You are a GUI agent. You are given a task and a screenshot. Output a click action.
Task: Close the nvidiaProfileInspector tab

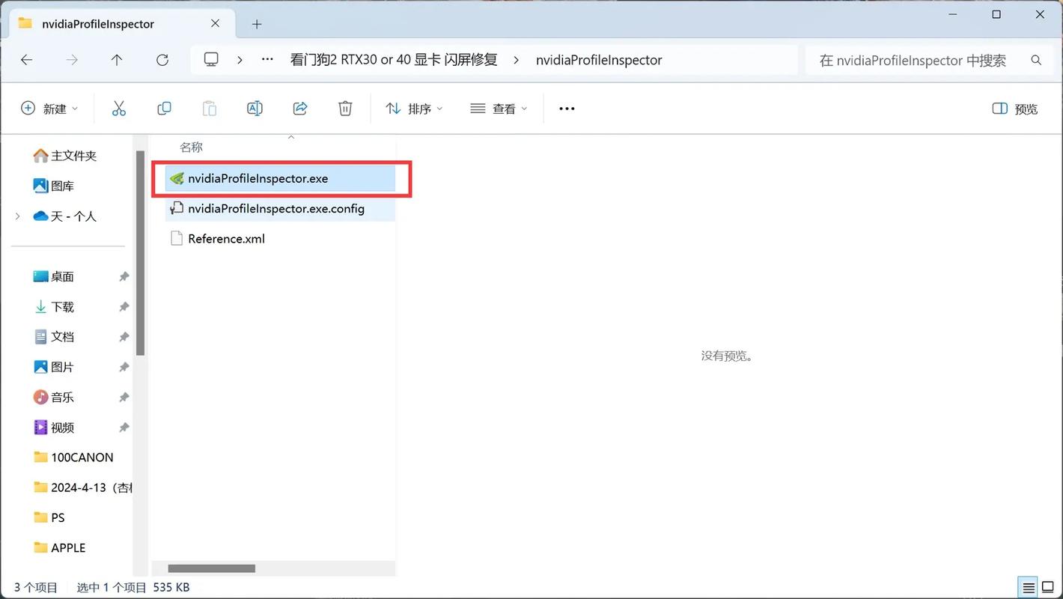click(x=215, y=23)
